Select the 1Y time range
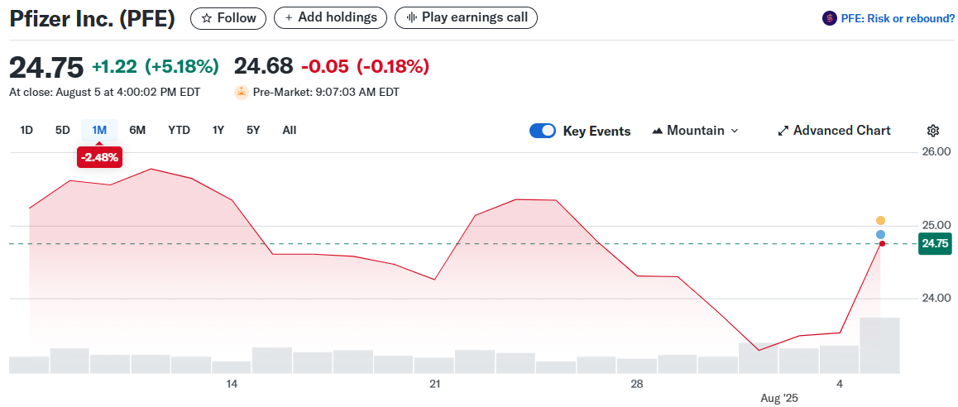958x407 pixels. click(218, 130)
